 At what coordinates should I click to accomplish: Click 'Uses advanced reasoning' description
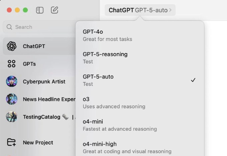(114, 107)
